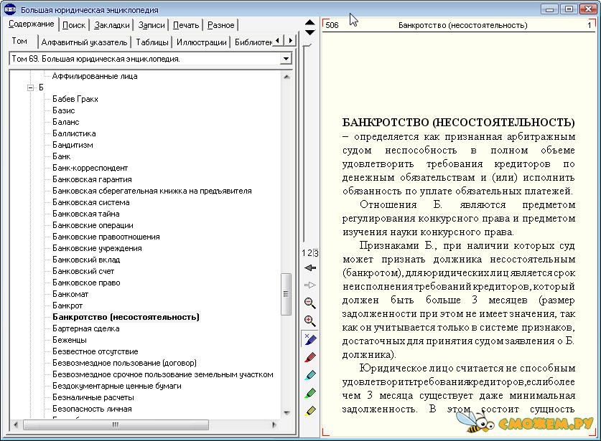601x441 pixels.
Task: Open the Записи tab
Action: (152, 25)
